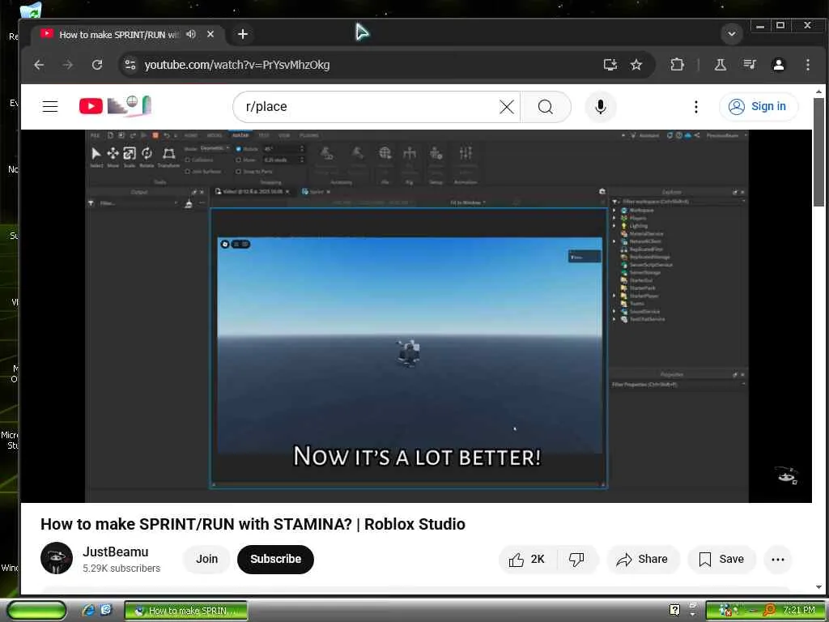This screenshot has width=829, height=622.
Task: Open more actions ellipsis next to Save
Action: (778, 560)
